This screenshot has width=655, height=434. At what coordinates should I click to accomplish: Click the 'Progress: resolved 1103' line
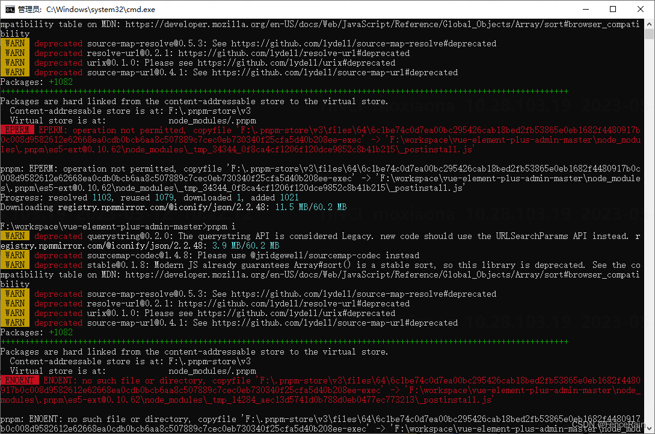pos(150,197)
